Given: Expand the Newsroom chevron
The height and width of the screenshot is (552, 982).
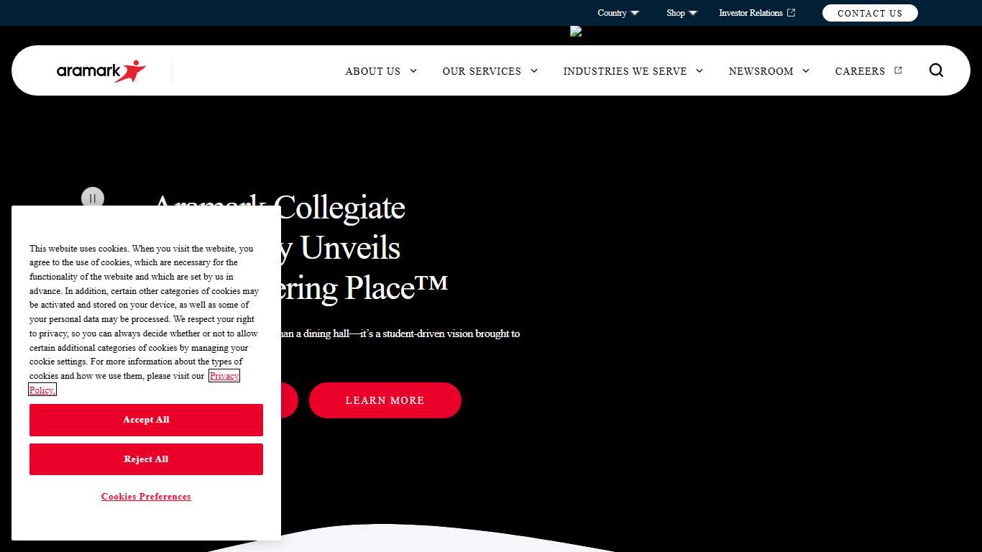Looking at the screenshot, I should (x=806, y=71).
